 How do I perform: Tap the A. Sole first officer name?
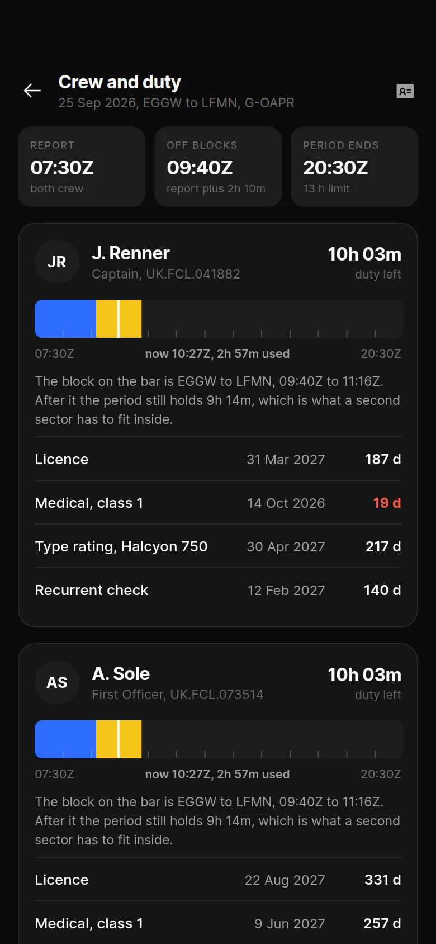tap(121, 674)
